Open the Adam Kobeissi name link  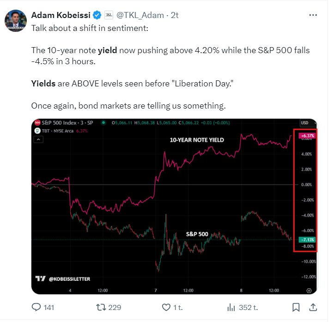[60, 15]
